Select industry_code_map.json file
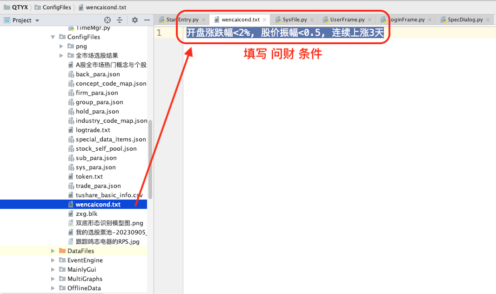This screenshot has width=496, height=294. click(111, 121)
